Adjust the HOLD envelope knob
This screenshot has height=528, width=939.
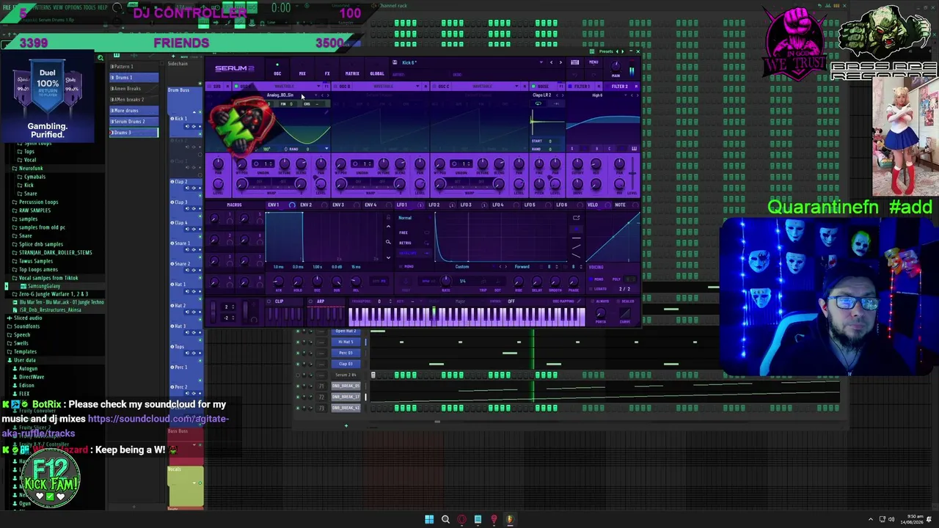tap(298, 282)
